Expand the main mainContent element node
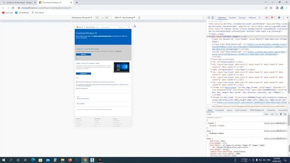The image size is (290, 163). [x=211, y=69]
